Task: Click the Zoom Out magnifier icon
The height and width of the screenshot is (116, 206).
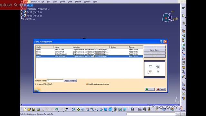Action: click(x=97, y=109)
